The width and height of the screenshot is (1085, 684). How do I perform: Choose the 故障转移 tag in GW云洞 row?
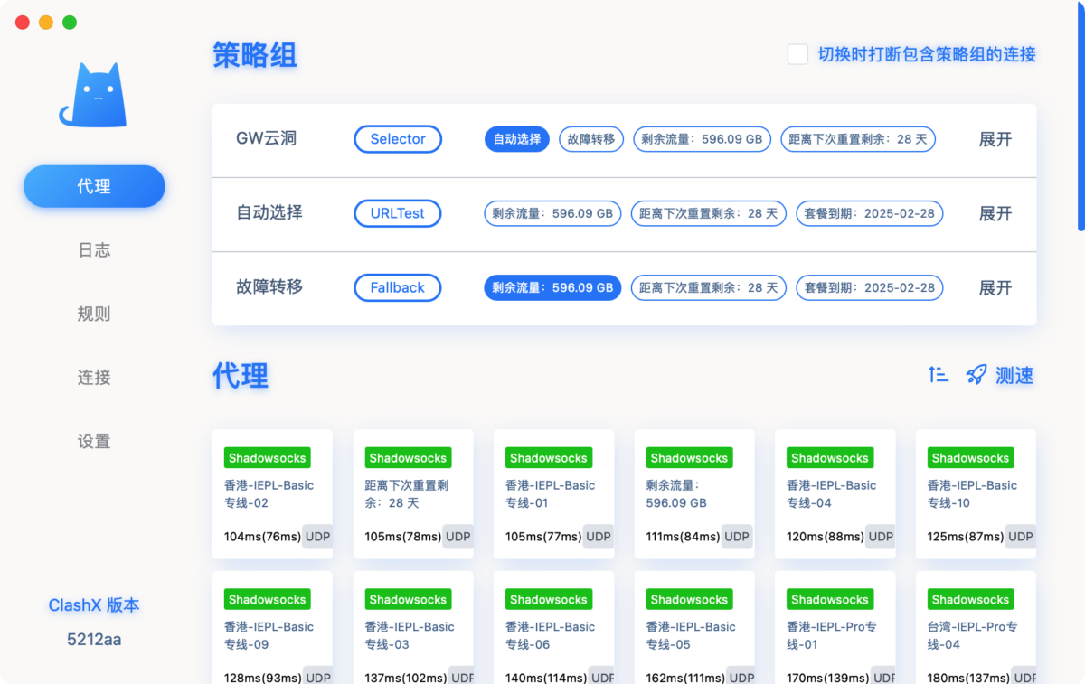(x=591, y=139)
